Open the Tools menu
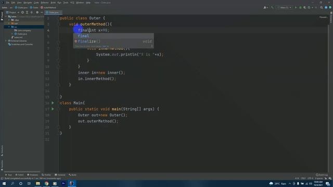Viewport: 333px width, 187px height. pos(66,3)
